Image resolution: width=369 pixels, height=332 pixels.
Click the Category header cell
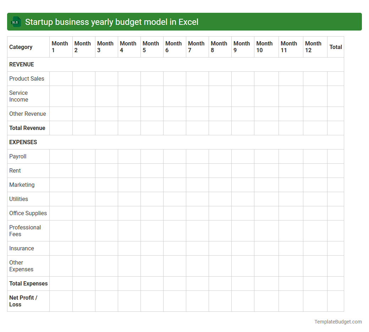[21, 47]
